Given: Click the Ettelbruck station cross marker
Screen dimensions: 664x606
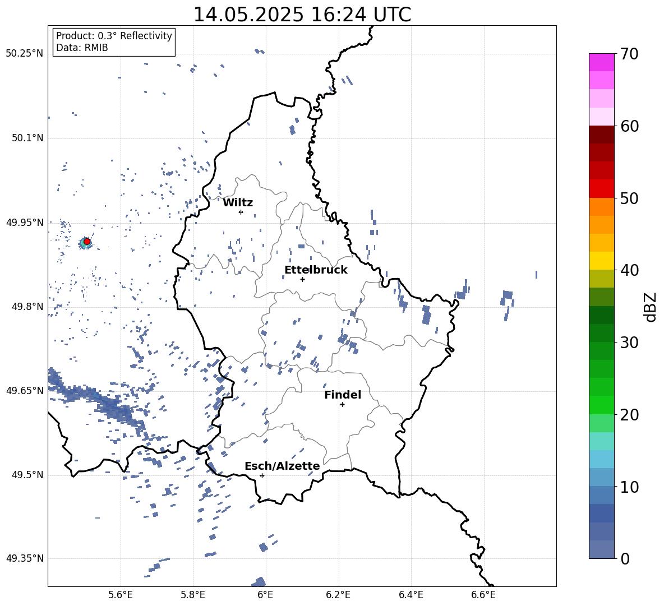Looking at the screenshot, I should click(x=302, y=279).
